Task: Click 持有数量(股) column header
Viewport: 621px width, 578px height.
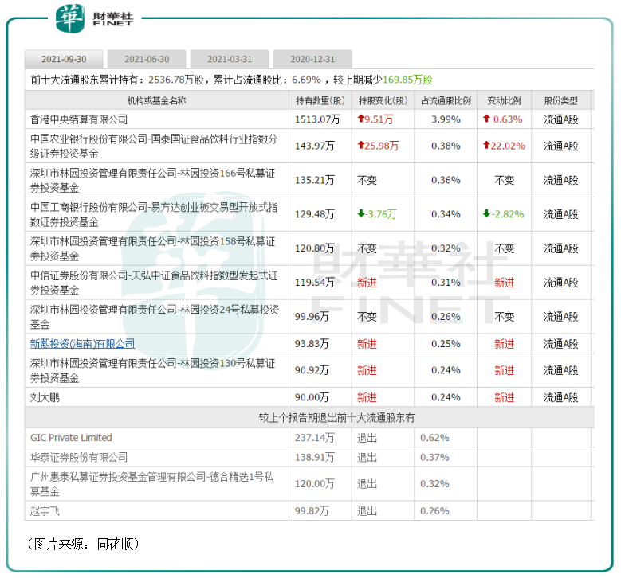Action: (x=320, y=101)
